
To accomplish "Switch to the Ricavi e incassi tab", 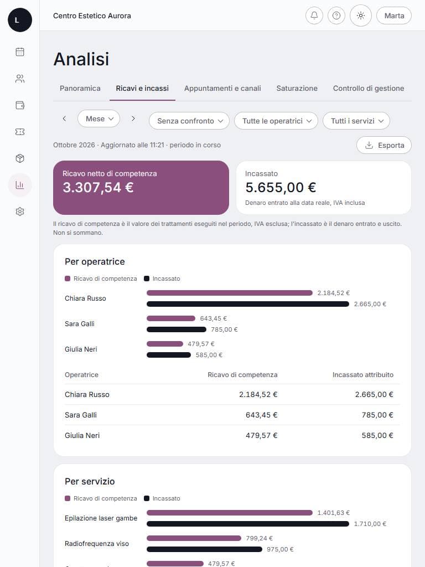I will coord(142,88).
